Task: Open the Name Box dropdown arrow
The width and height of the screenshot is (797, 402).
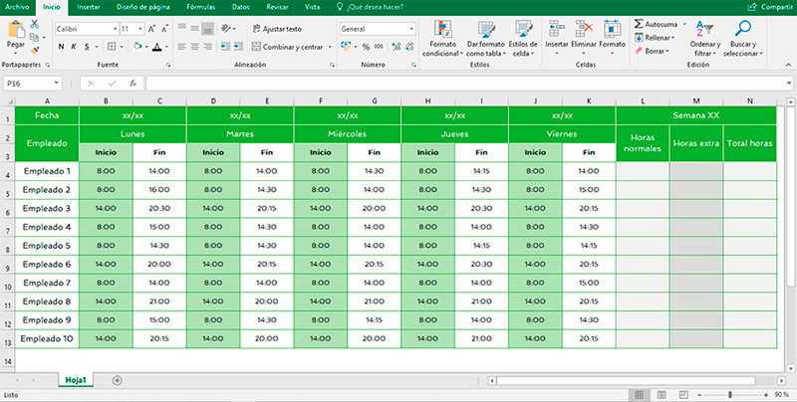Action: coord(57,84)
